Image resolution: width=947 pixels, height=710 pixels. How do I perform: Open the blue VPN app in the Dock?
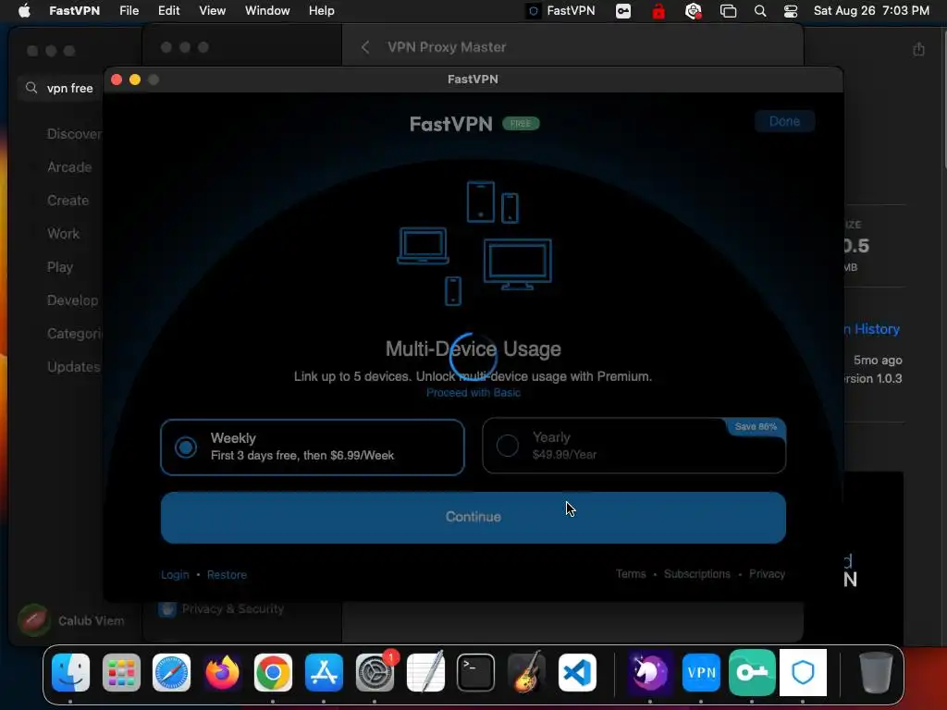pyautogui.click(x=701, y=672)
